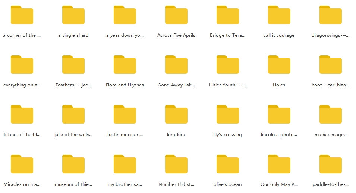Click the 'Our only May A...' name label
Screen dimensions: 356x193
point(279,184)
